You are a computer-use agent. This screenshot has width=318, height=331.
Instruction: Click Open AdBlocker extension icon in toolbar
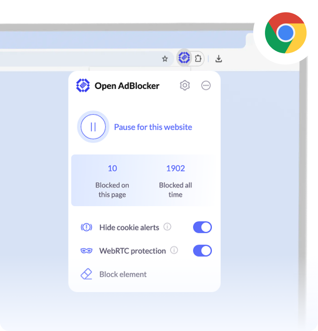tap(184, 58)
